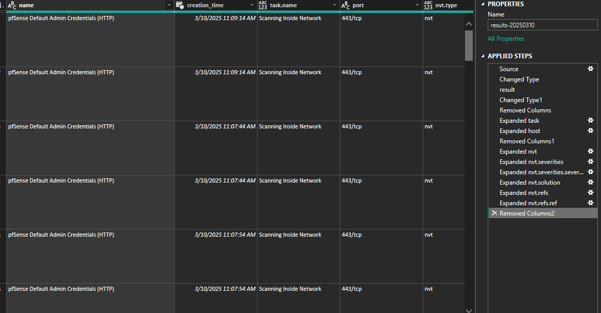Click the text type icon of name column

pos(12,5)
